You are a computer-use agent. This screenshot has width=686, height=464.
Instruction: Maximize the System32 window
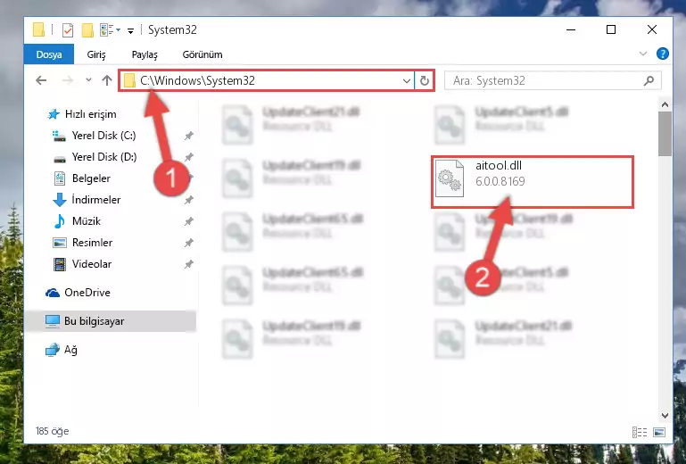[x=611, y=29]
